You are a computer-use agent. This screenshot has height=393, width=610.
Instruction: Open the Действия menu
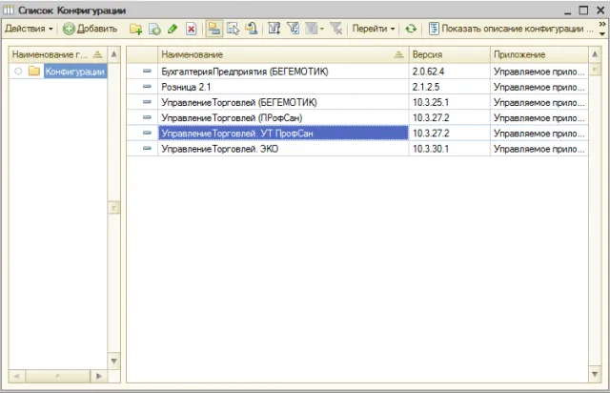[29, 29]
